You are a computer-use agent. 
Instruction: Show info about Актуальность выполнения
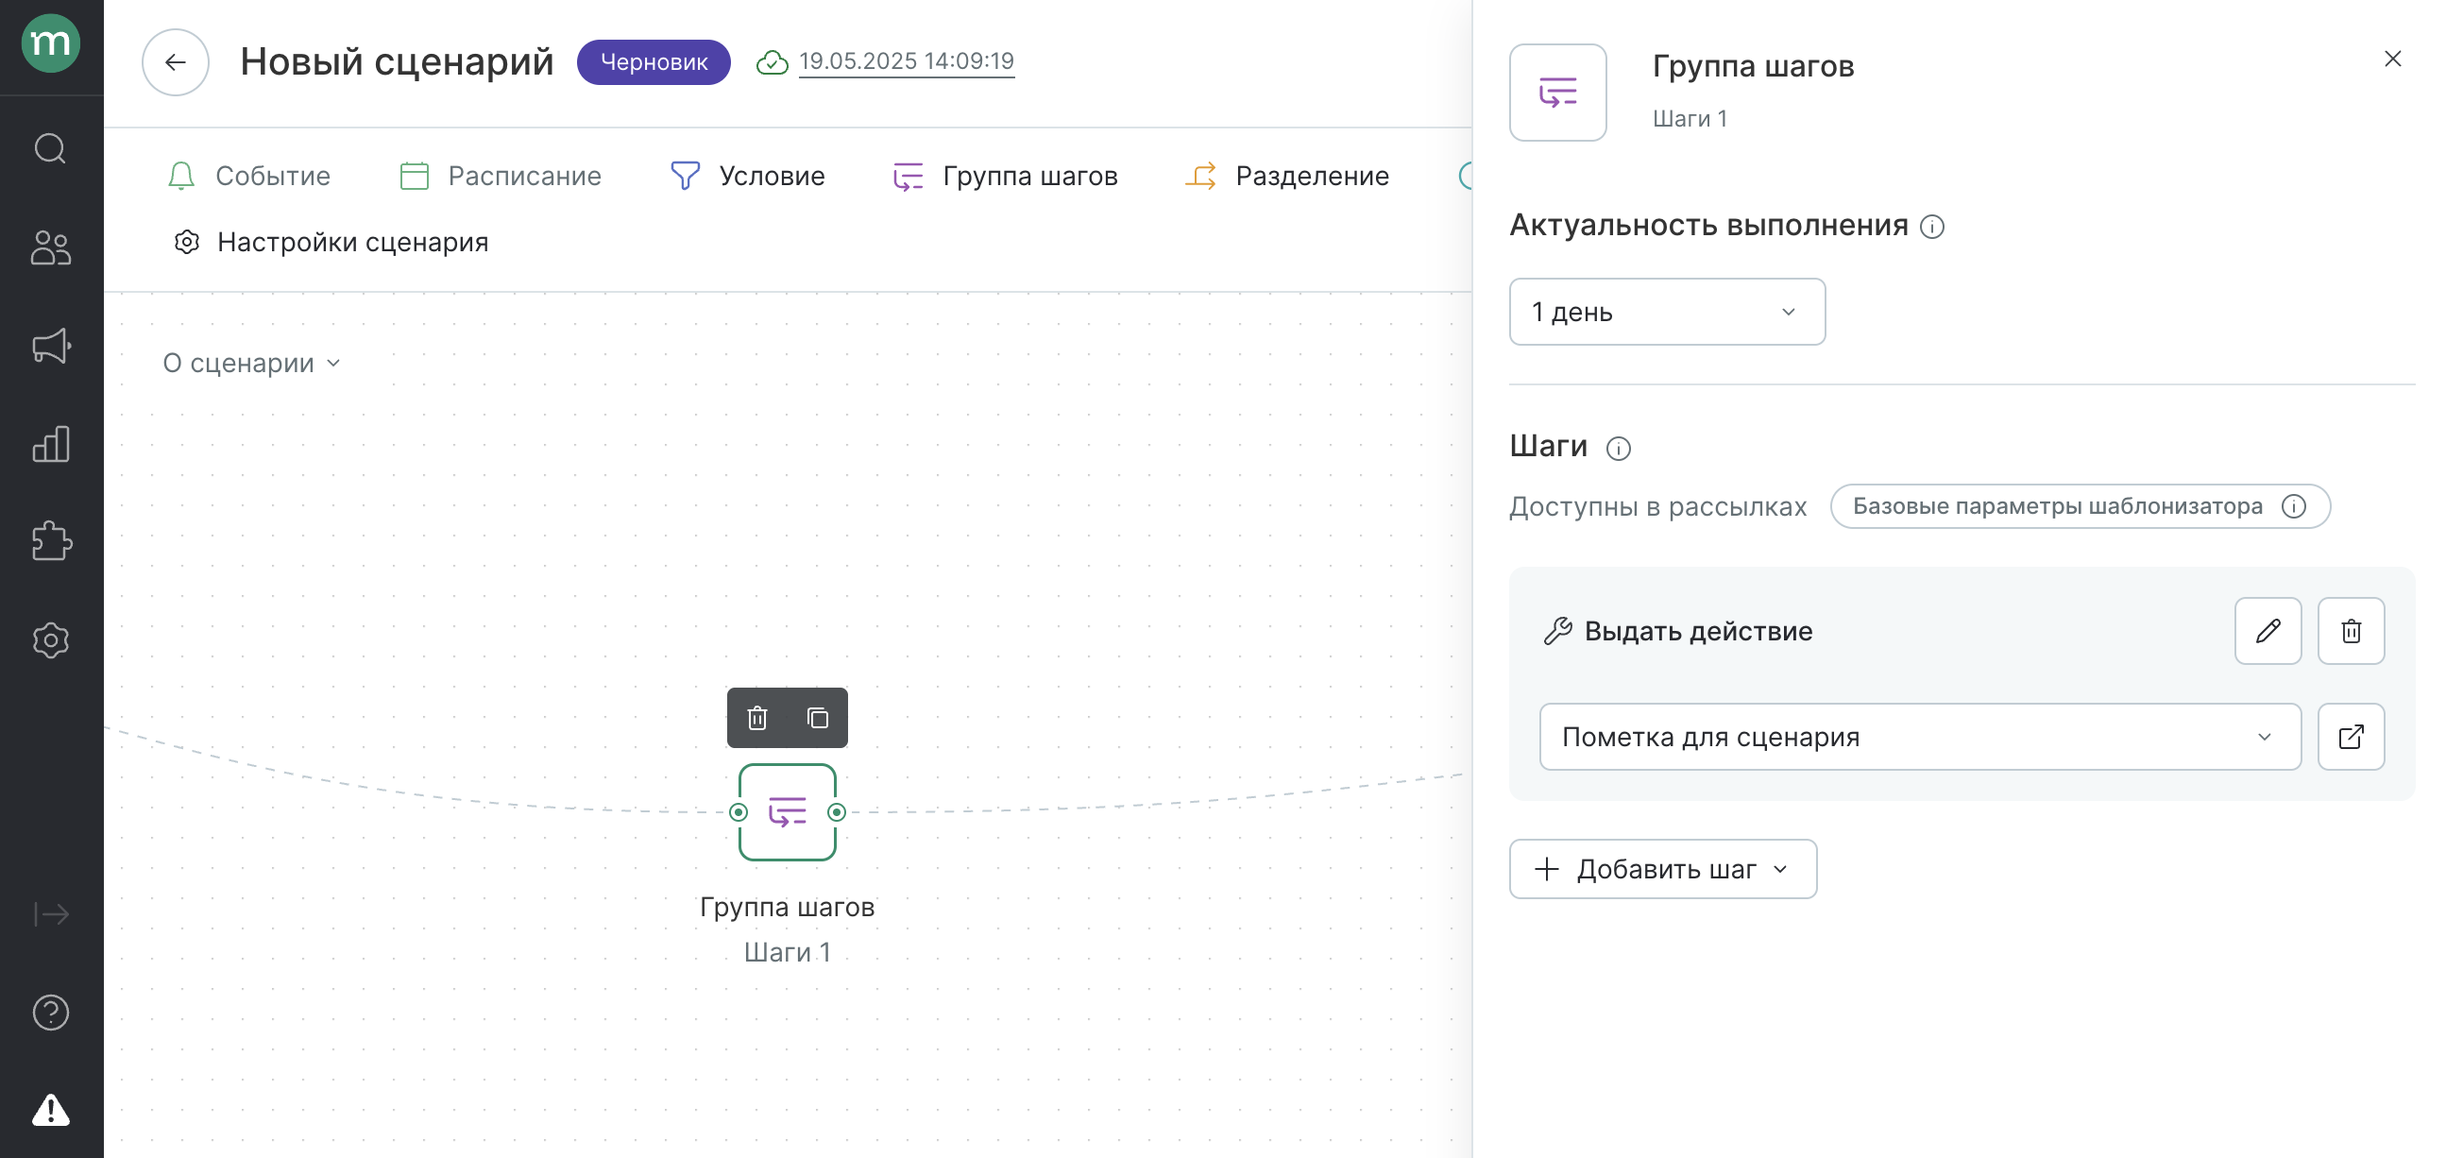(x=1931, y=227)
